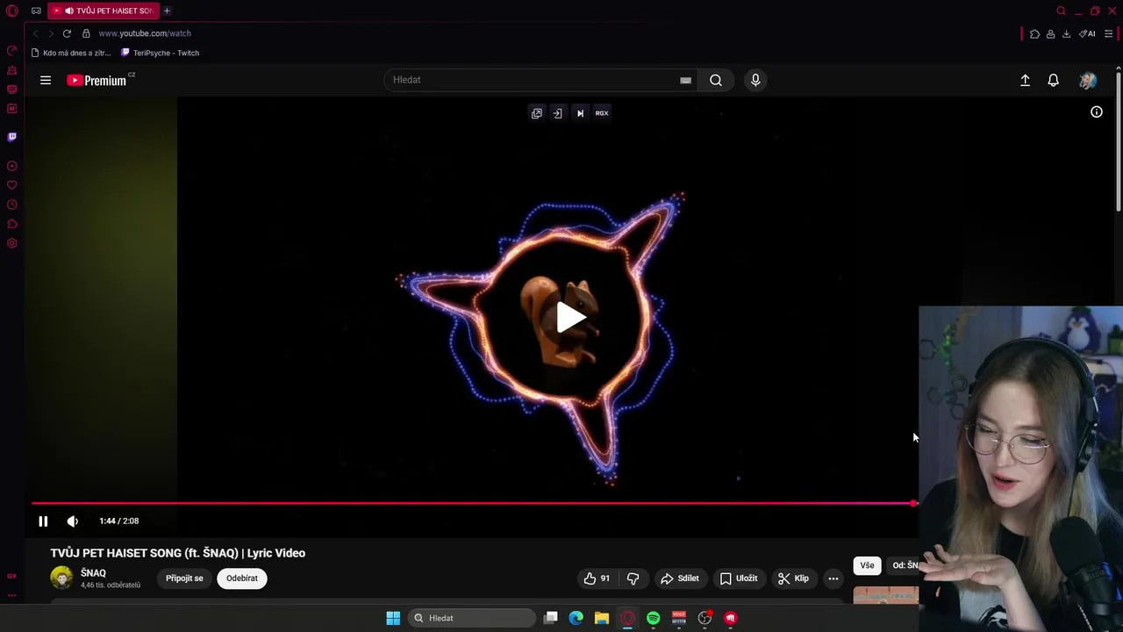Click the Odebírat subscribe button
The height and width of the screenshot is (632, 1123).
(242, 578)
